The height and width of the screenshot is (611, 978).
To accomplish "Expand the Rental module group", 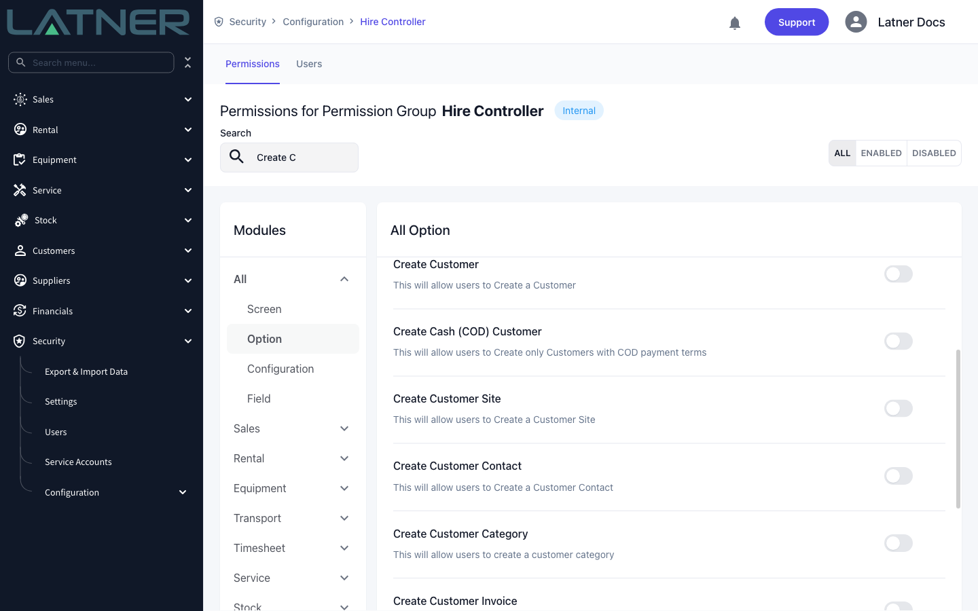I will coord(344,458).
